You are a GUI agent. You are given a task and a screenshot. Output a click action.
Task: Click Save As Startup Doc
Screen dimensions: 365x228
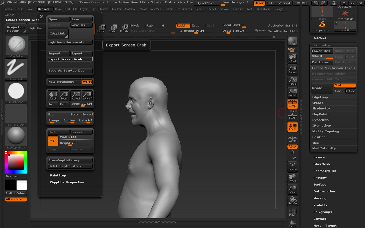(70, 71)
